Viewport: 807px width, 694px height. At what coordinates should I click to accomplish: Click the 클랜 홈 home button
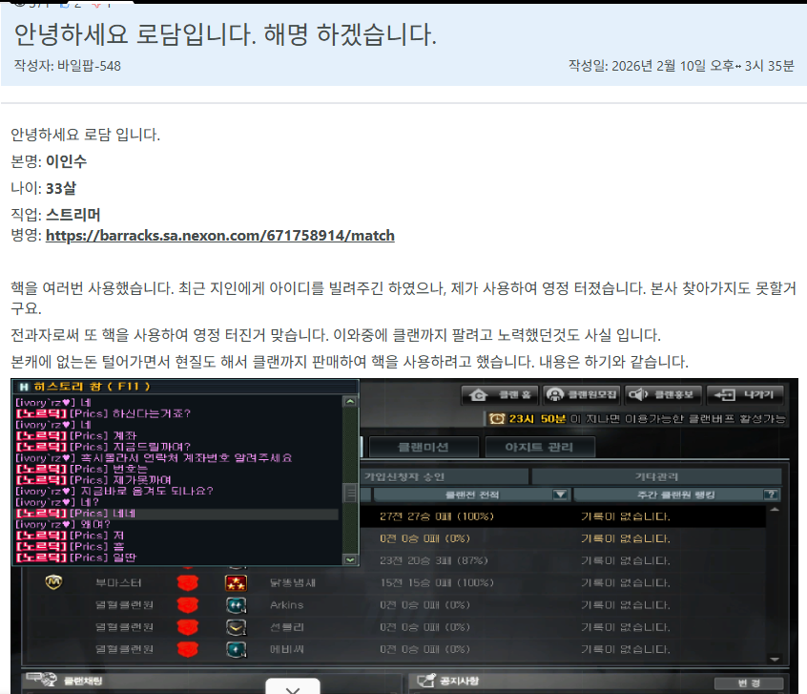pos(498,394)
